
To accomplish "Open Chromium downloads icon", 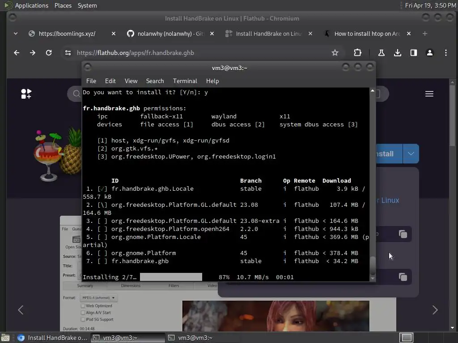I will click(x=397, y=53).
